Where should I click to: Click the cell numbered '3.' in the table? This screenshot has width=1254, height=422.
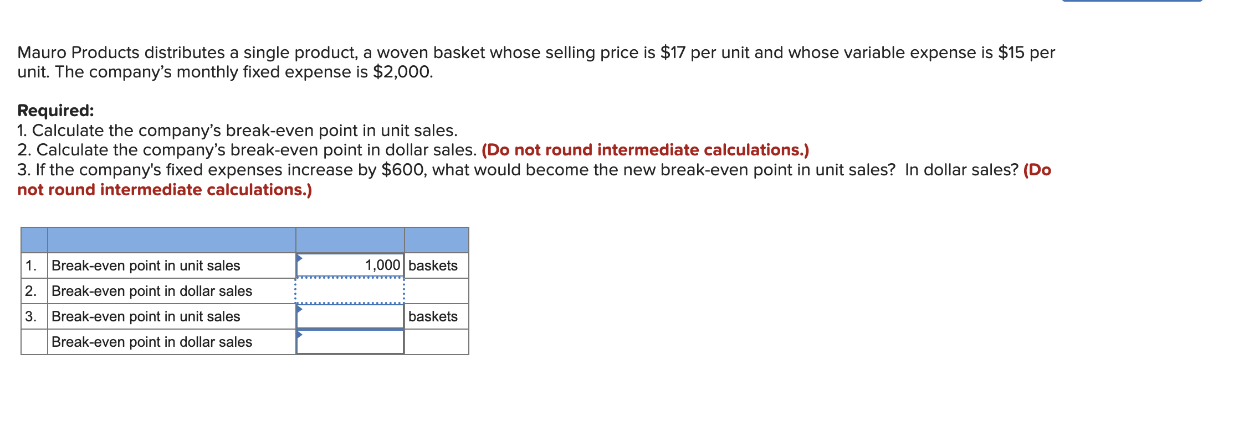33,316
